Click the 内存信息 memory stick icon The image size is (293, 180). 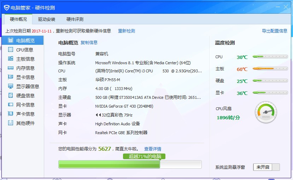coord(11,68)
